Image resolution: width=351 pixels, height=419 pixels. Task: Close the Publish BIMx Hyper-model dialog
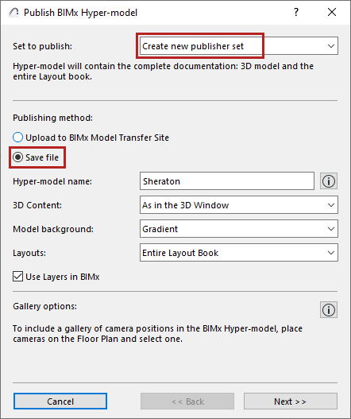coord(332,12)
